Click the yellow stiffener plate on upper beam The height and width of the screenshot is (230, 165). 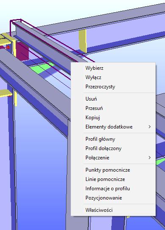82,41
